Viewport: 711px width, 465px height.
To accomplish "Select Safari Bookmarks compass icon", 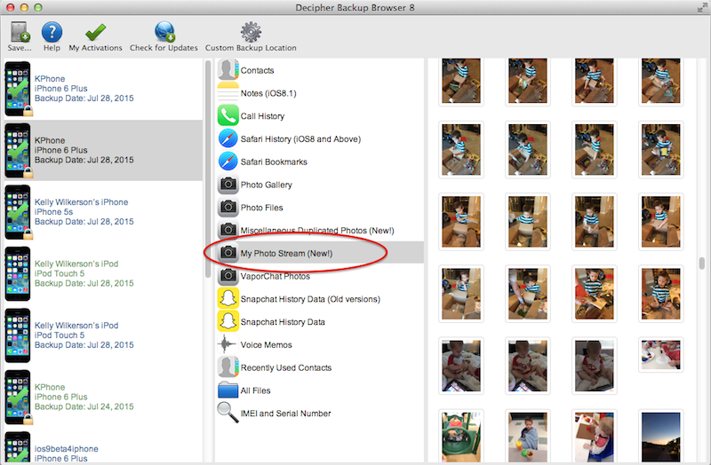I will (x=228, y=162).
